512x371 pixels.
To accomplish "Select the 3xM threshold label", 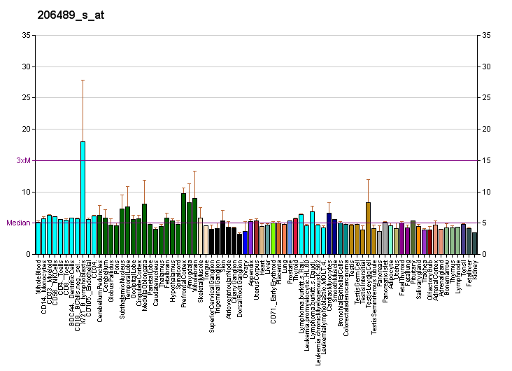I will [x=24, y=161].
